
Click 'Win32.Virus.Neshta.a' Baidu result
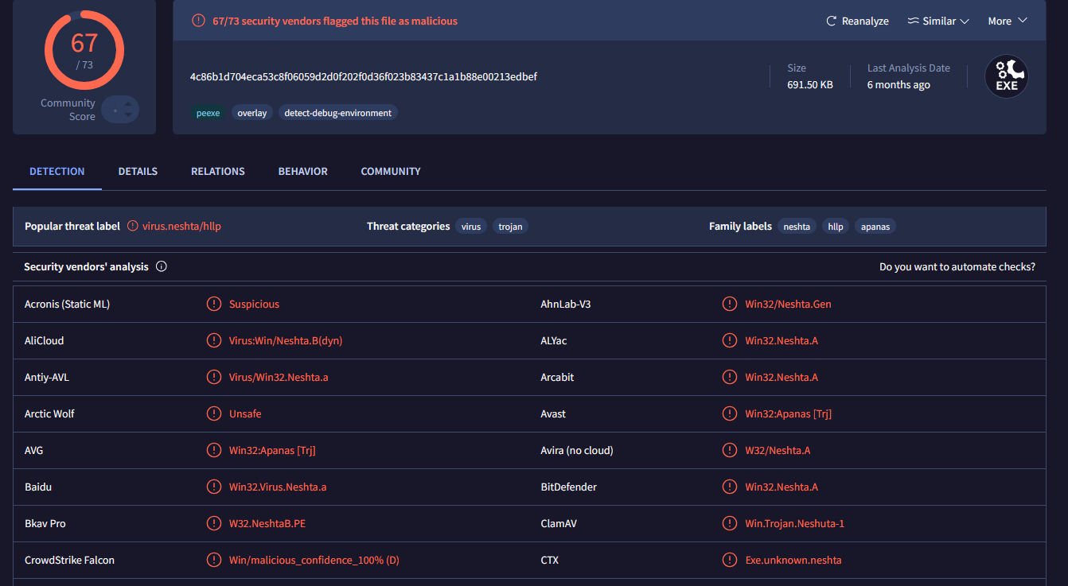point(278,487)
